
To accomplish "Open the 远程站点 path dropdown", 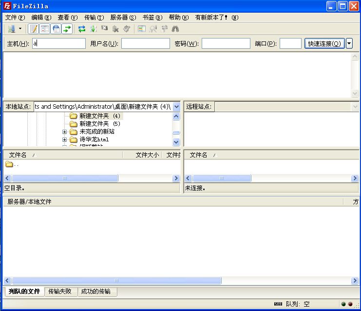I will pos(355,106).
